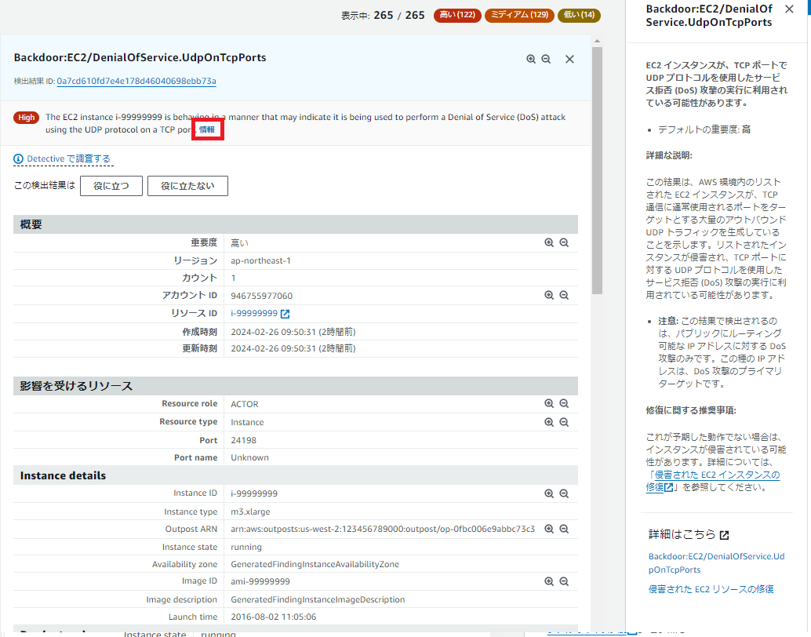The width and height of the screenshot is (811, 637).
Task: Filter exclude on 重要度 value 高い
Action: click(564, 242)
